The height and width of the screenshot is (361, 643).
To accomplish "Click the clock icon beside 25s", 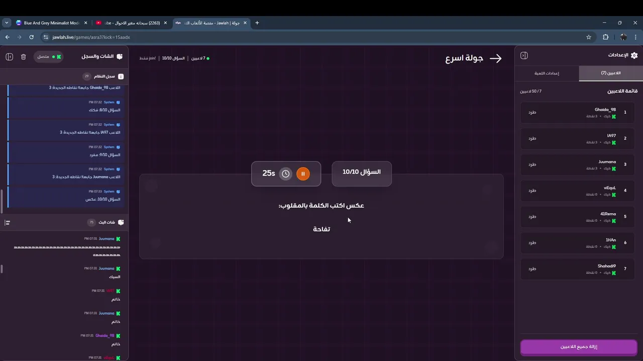I will click(x=286, y=174).
